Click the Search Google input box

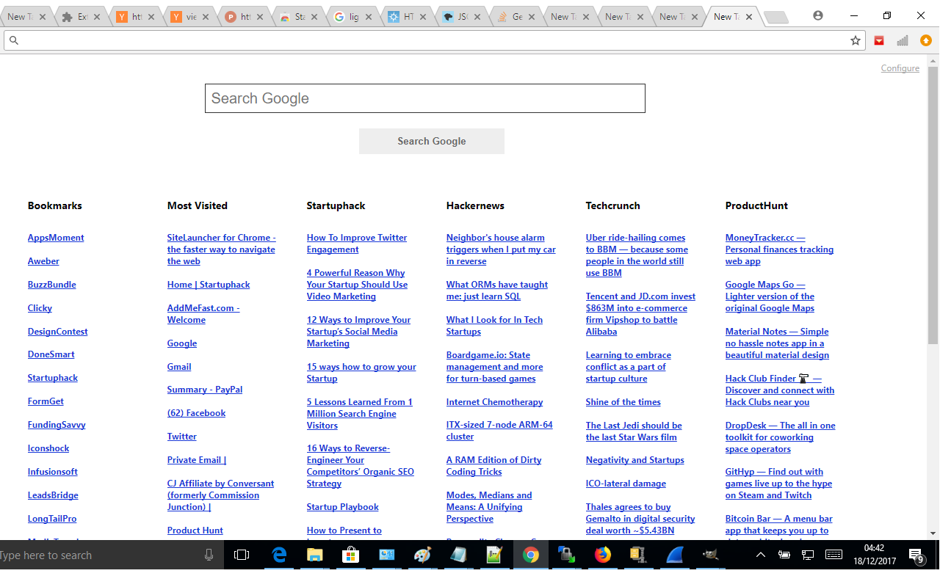pyautogui.click(x=424, y=98)
